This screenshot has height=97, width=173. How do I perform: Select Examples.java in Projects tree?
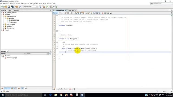coord(15,20)
